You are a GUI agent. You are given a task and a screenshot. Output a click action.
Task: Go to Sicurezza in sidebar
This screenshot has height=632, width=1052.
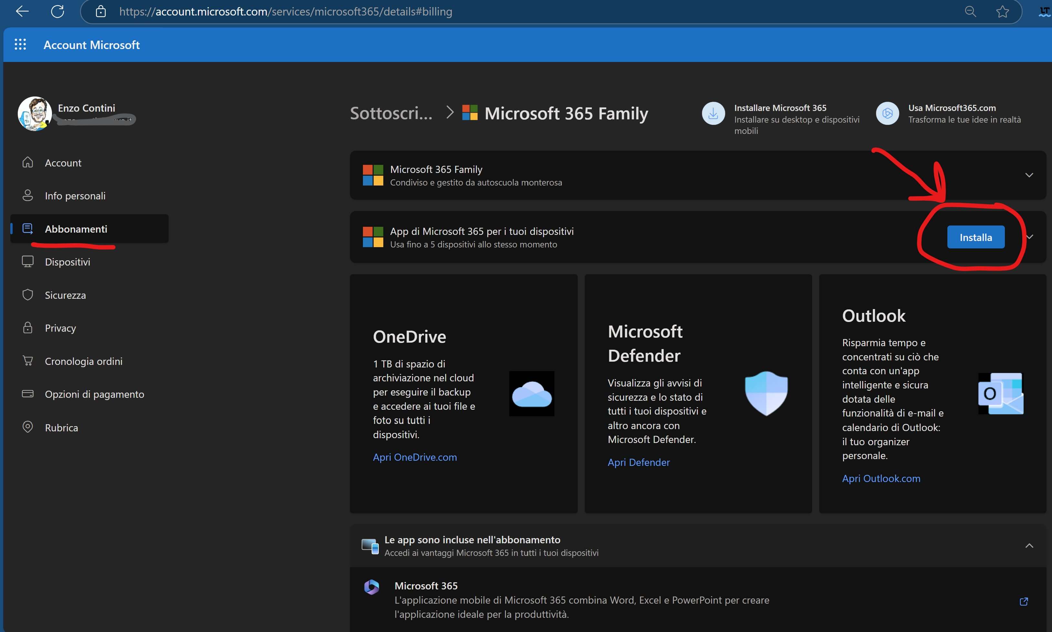tap(65, 295)
